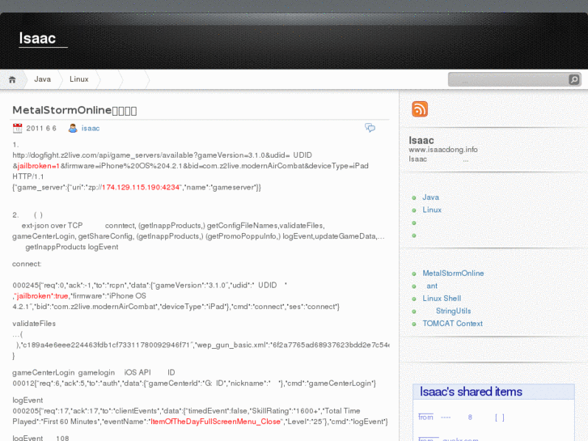The width and height of the screenshot is (588, 441).
Task: Click the 'connect:' label text
Action: click(x=27, y=264)
